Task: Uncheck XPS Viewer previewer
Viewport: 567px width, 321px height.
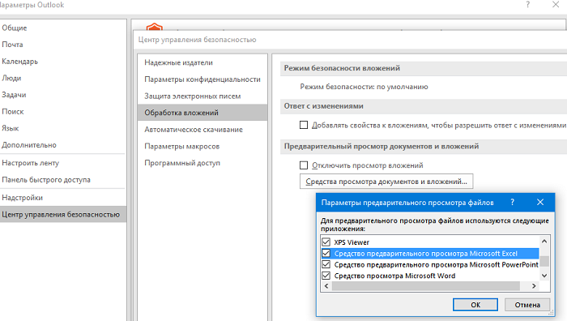Action: (x=326, y=242)
